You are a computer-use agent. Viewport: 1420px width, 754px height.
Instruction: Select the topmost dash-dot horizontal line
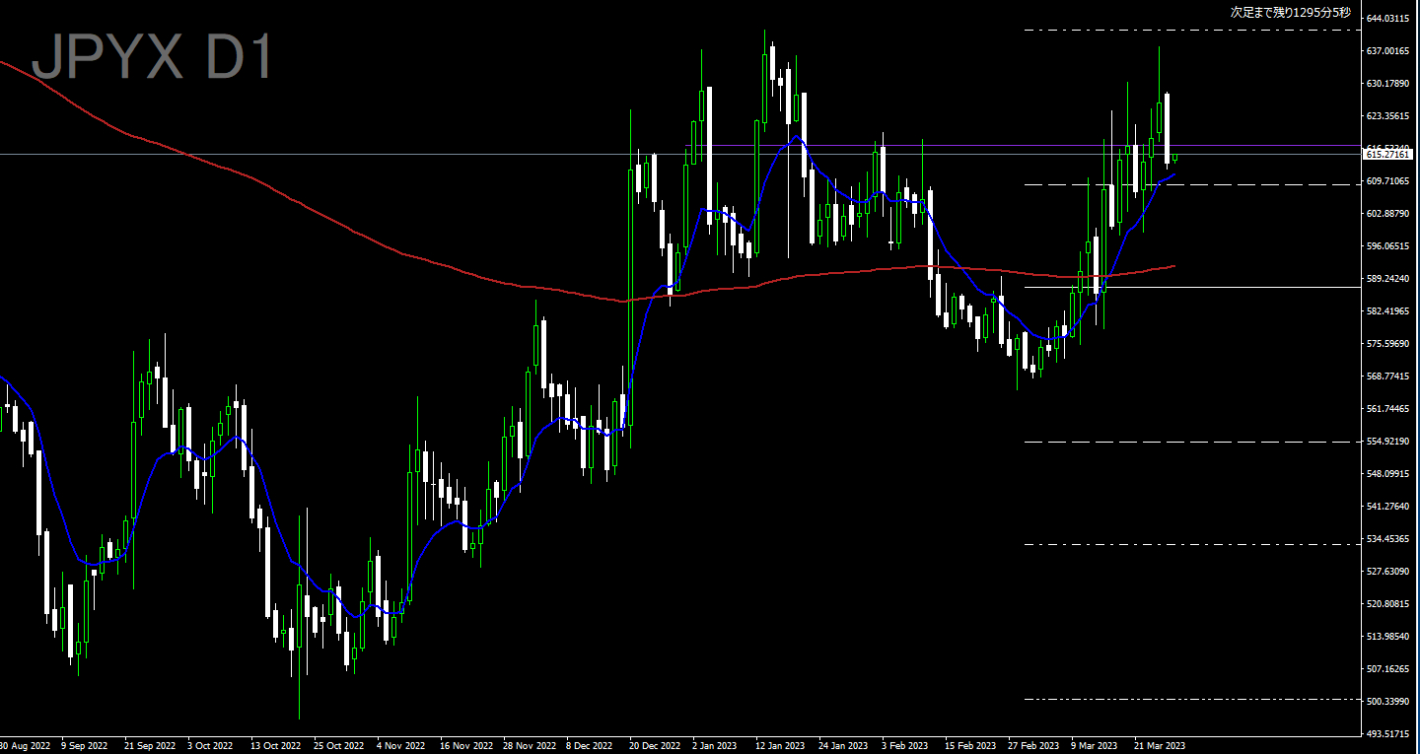tap(1183, 31)
